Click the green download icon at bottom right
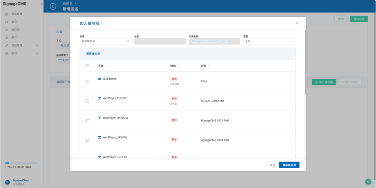Screen dimensions: 376x188 point(368,182)
